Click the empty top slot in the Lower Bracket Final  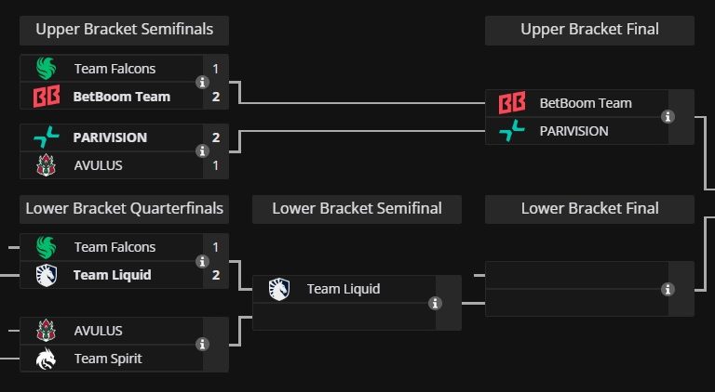click(573, 275)
